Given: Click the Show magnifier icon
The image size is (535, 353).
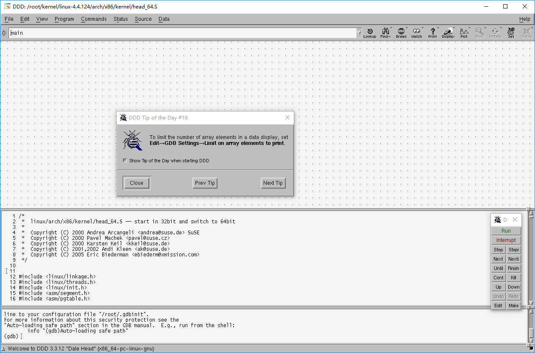Looking at the screenshot, I should [479, 33].
